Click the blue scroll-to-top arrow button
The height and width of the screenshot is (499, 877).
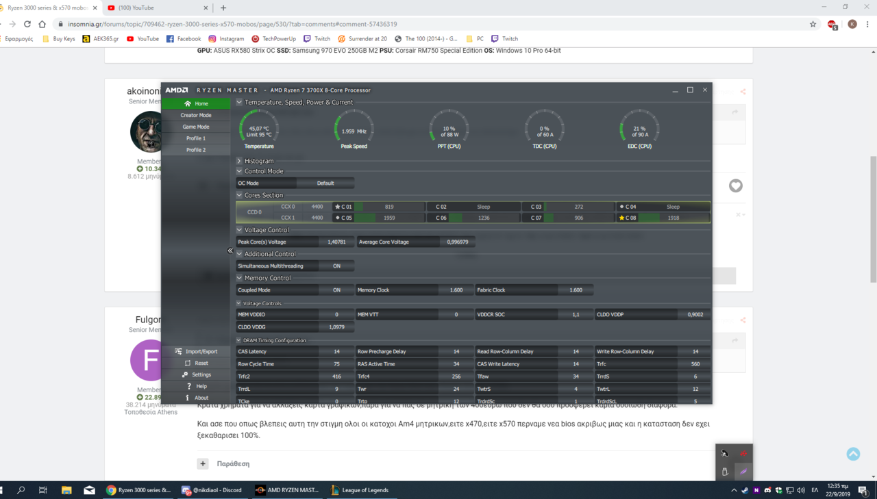853,454
